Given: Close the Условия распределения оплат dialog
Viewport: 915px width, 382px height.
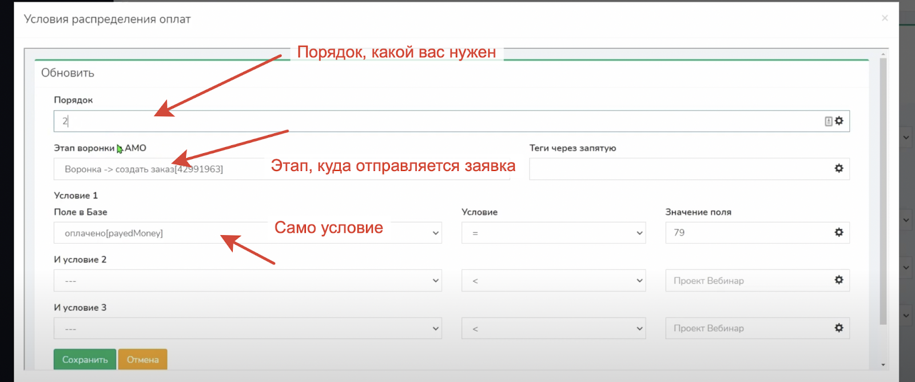Looking at the screenshot, I should click(x=885, y=18).
